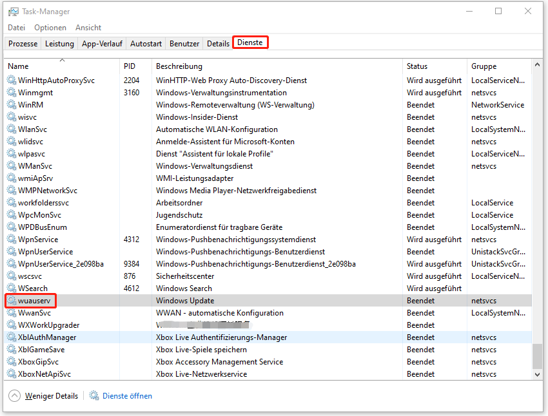
Task: Click the service icon next to WPDBusEnum
Action: click(12, 227)
